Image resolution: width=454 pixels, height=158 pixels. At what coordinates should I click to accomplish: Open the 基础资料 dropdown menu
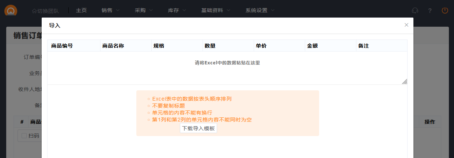point(216,10)
